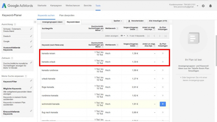This screenshot has height=122, width=217.
Task: Click the 0,91 € bid value
Action: [135, 87]
